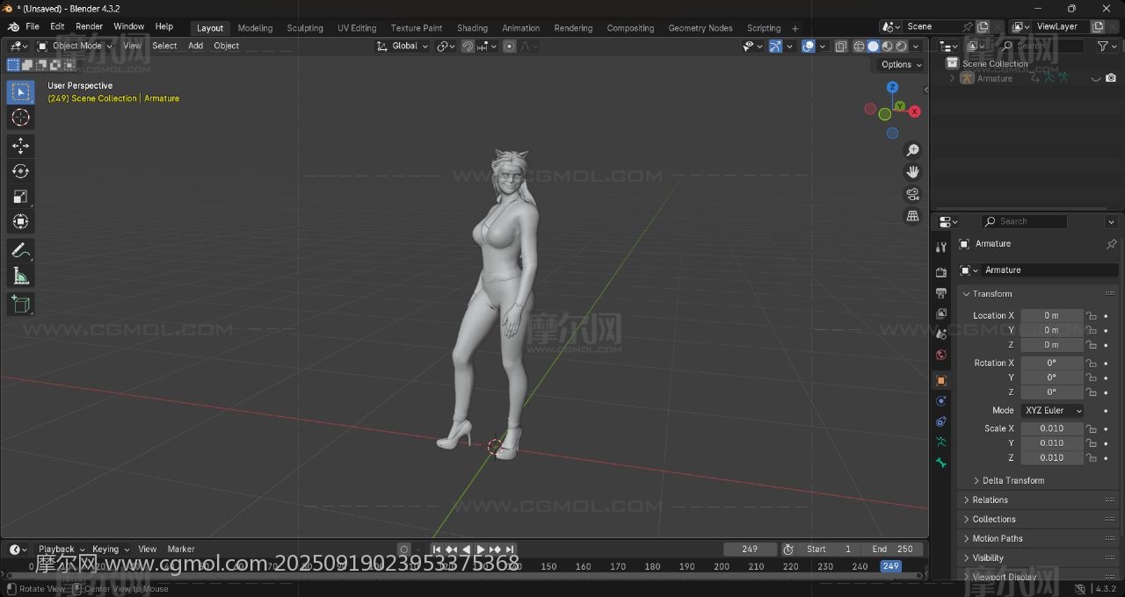The image size is (1125, 597).
Task: Choose the Annotate tool
Action: click(x=20, y=251)
